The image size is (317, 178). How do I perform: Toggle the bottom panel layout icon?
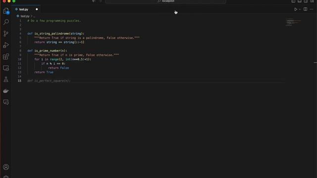(x=299, y=1)
